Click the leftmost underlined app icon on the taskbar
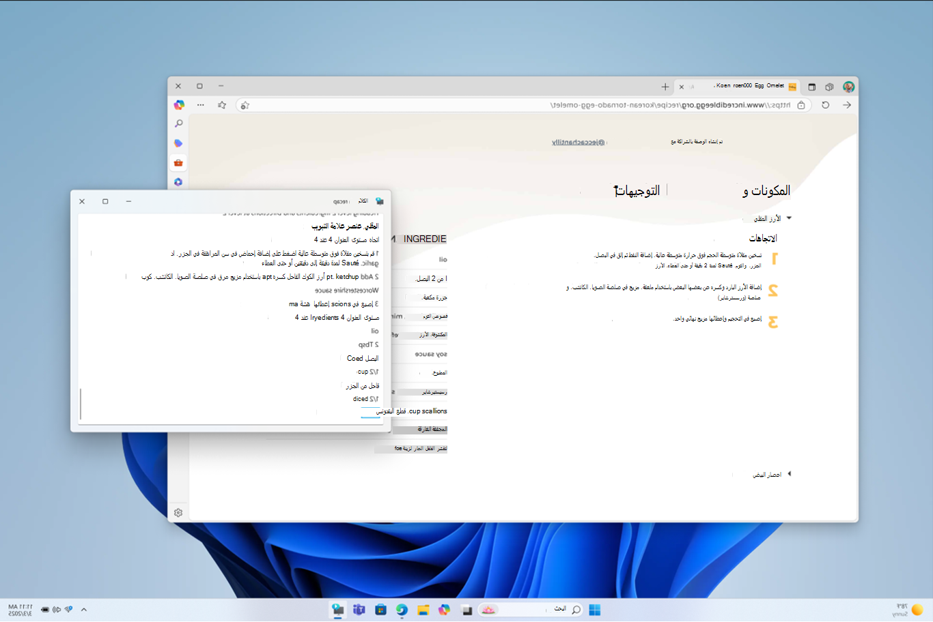The image size is (933, 622). [337, 610]
